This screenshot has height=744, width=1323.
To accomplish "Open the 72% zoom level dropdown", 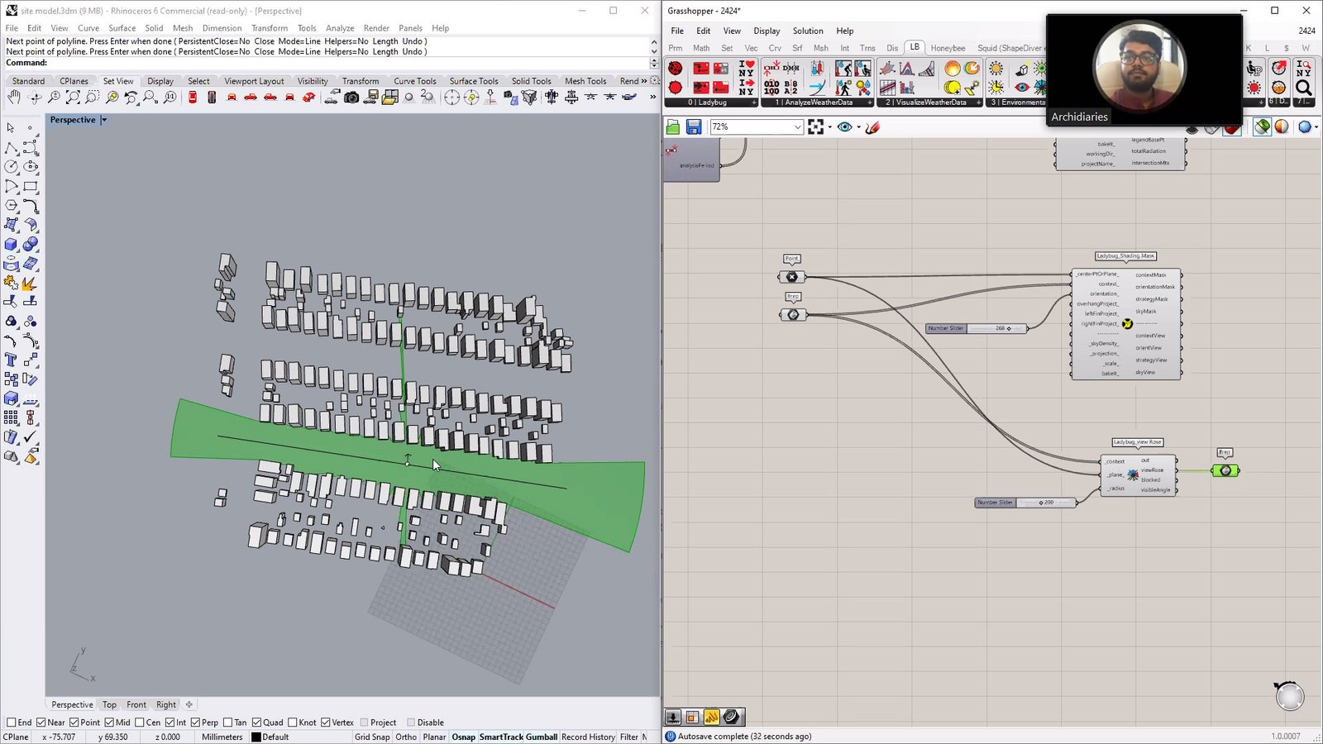I will [x=797, y=127].
